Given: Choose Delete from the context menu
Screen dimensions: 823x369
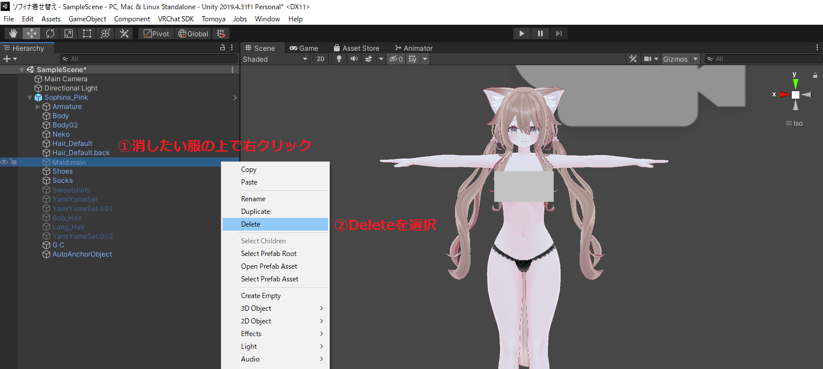Looking at the screenshot, I should click(x=275, y=224).
